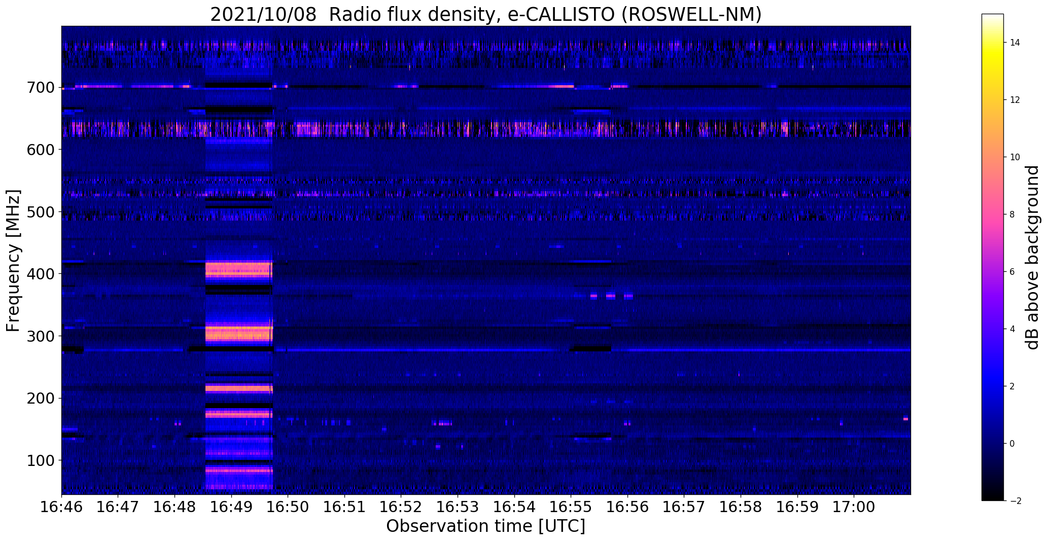This screenshot has width=1048, height=541.
Task: Click the bright burst band near 215 MHz
Action: pos(239,389)
